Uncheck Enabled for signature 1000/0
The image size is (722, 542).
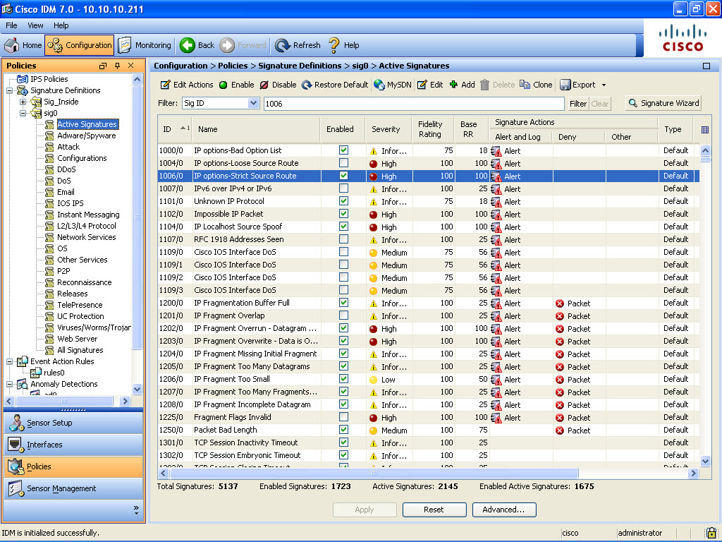click(343, 150)
